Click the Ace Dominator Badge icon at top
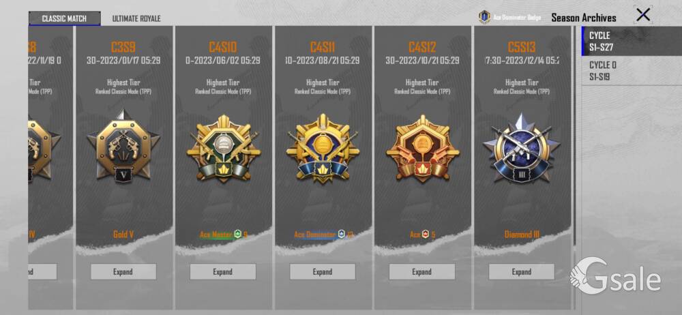Image resolution: width=682 pixels, height=315 pixels. point(484,18)
